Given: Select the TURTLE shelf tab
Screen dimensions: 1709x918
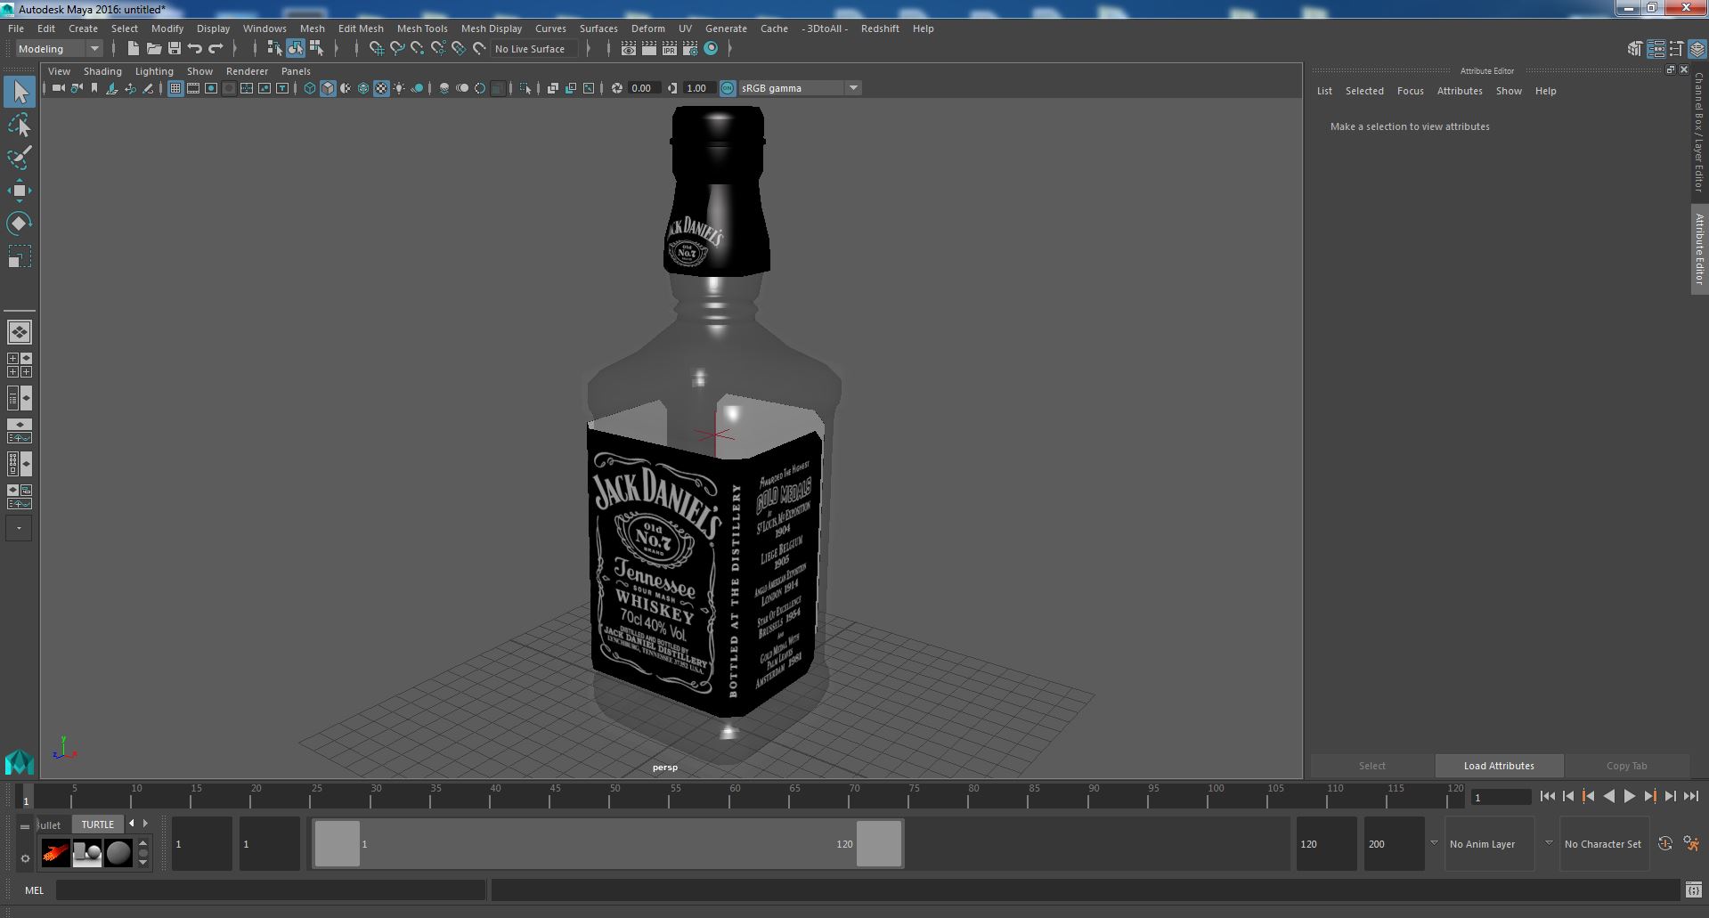Looking at the screenshot, I should 98,825.
